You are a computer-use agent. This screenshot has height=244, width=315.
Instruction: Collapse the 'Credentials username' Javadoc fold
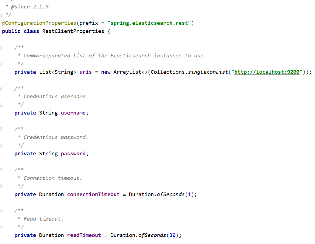(x=1, y=88)
